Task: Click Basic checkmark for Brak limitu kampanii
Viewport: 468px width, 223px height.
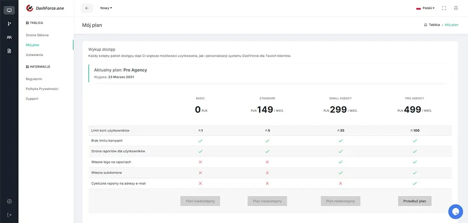Action: pos(200,140)
